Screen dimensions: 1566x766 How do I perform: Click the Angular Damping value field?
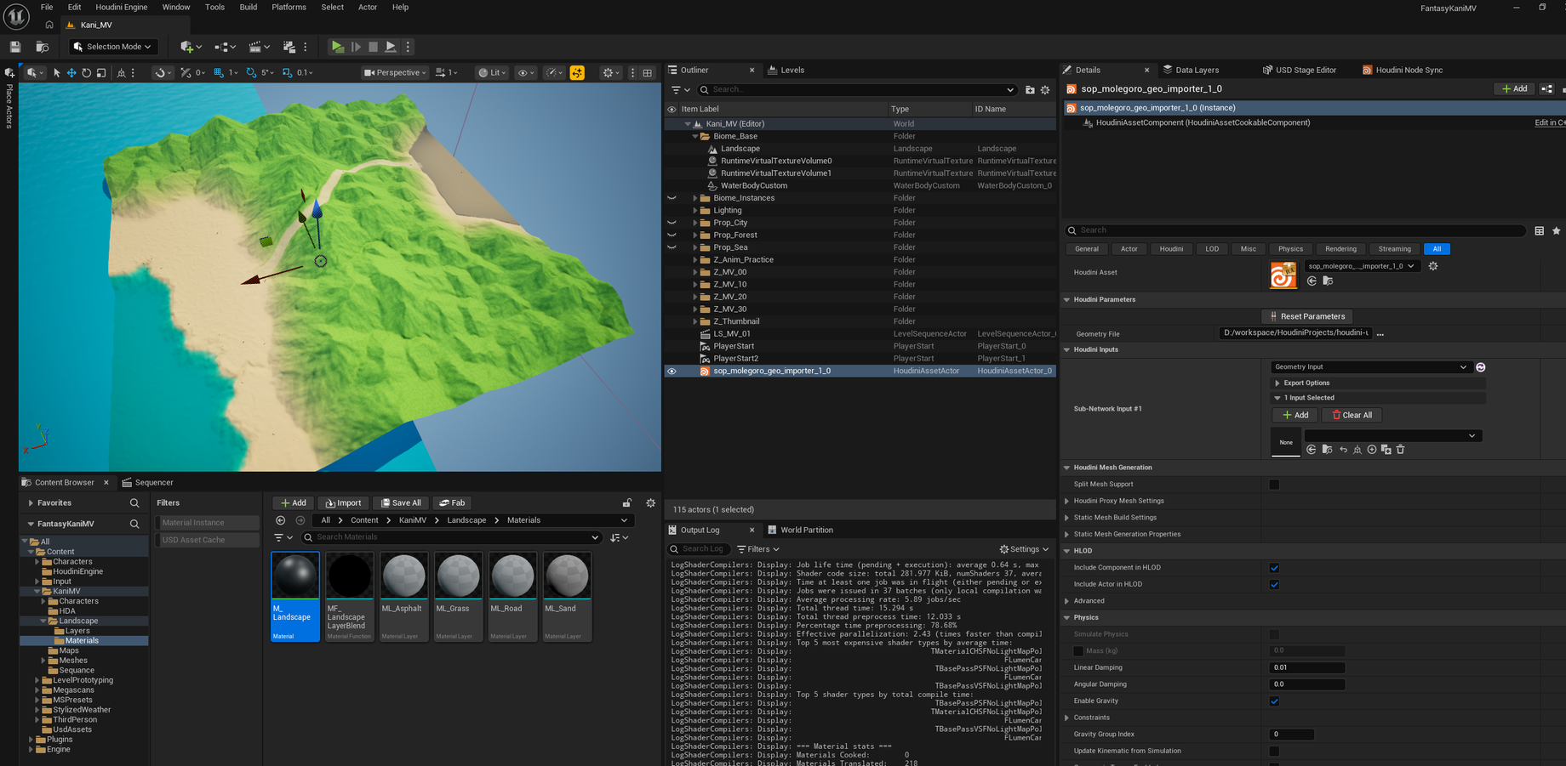[1307, 684]
